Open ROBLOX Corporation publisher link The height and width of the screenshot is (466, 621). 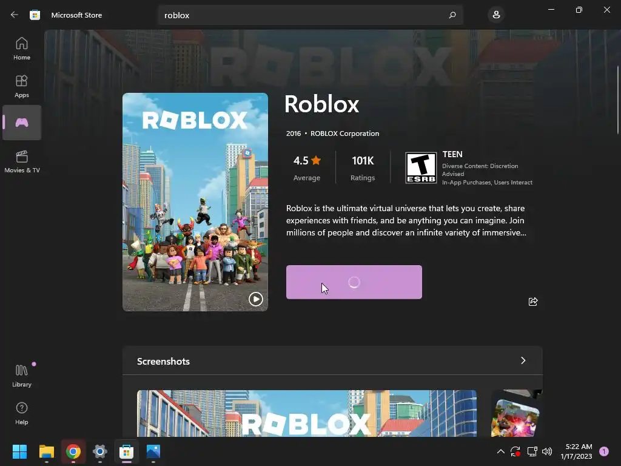[344, 133]
